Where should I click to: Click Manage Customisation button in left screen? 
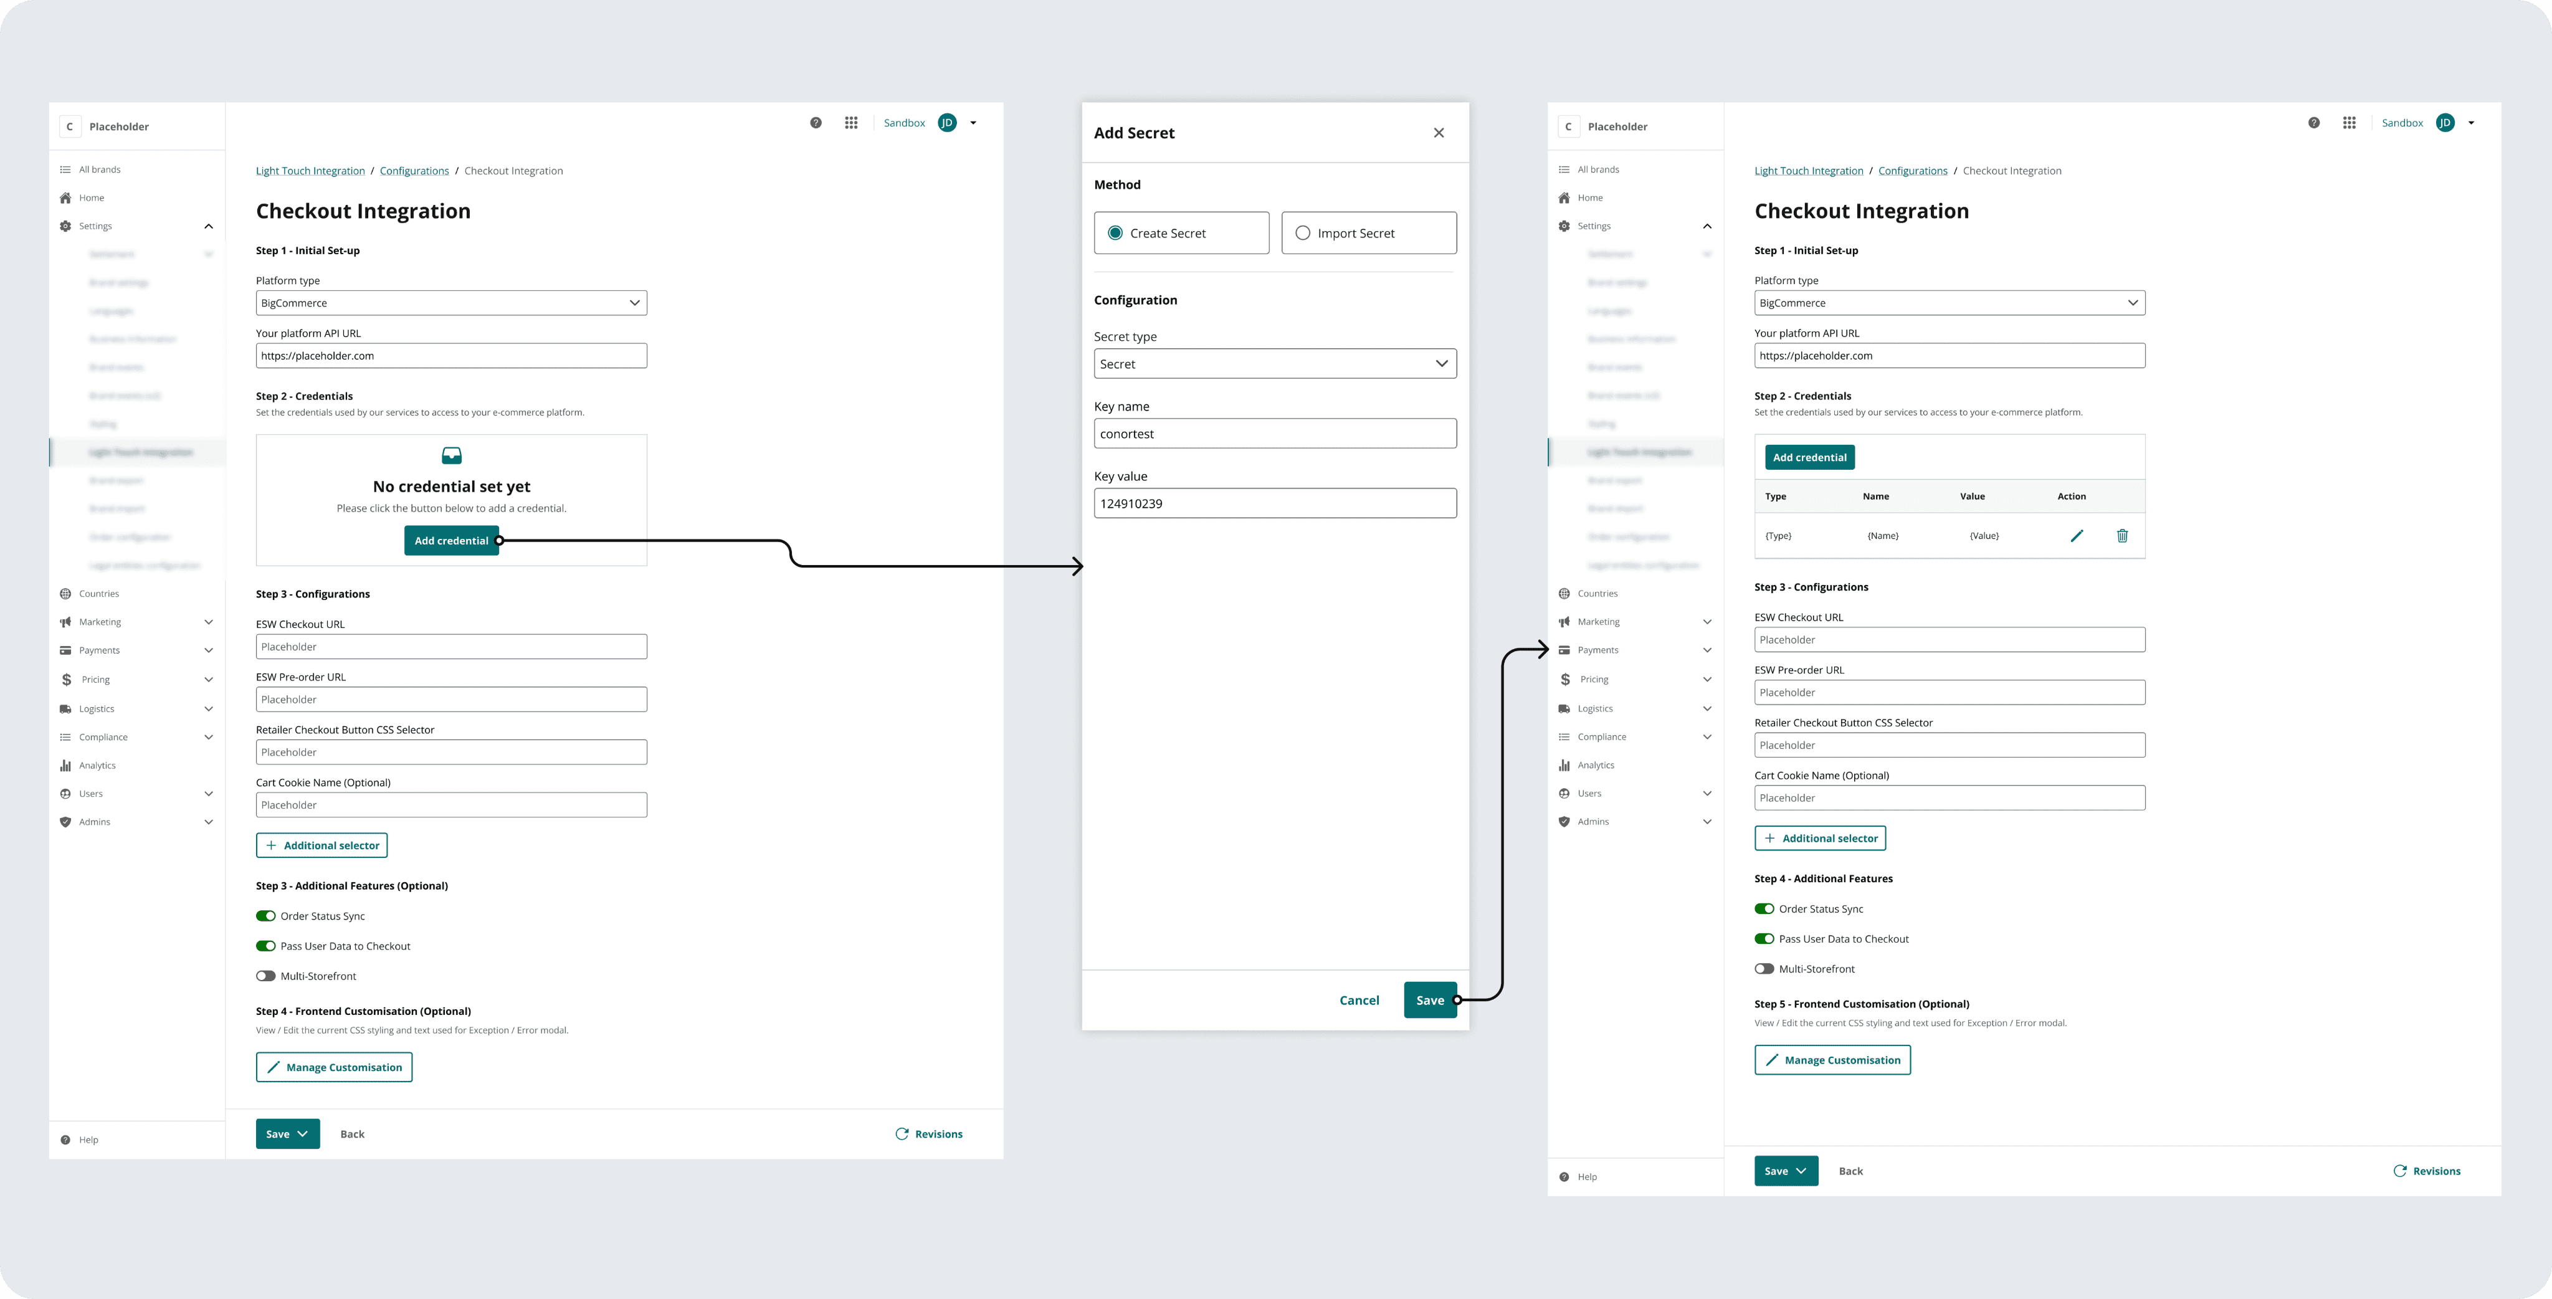click(334, 1067)
